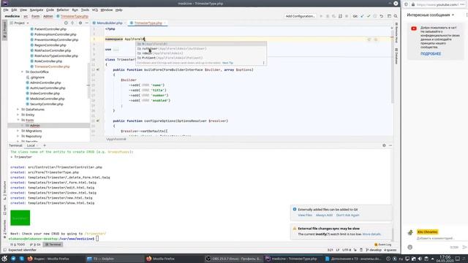Open RegionController.php in project tree
This screenshot has width=468, height=263.
pos(50,45)
